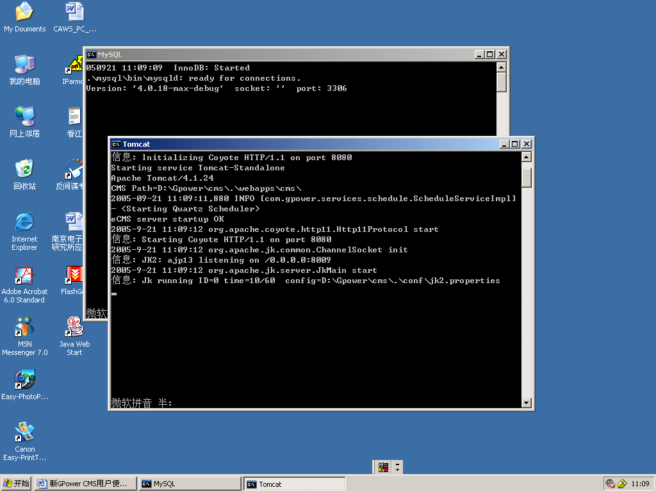Open the Internet Explorer desktop shortcut
Viewport: 656px width, 492px height.
point(24,222)
